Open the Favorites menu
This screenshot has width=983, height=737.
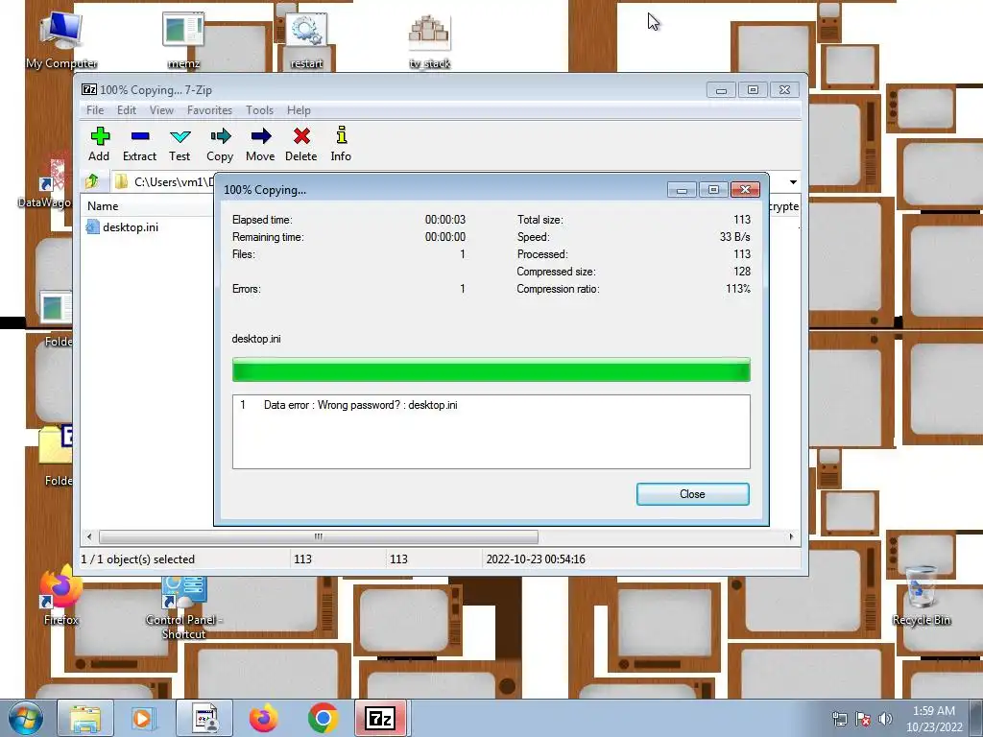click(x=209, y=110)
